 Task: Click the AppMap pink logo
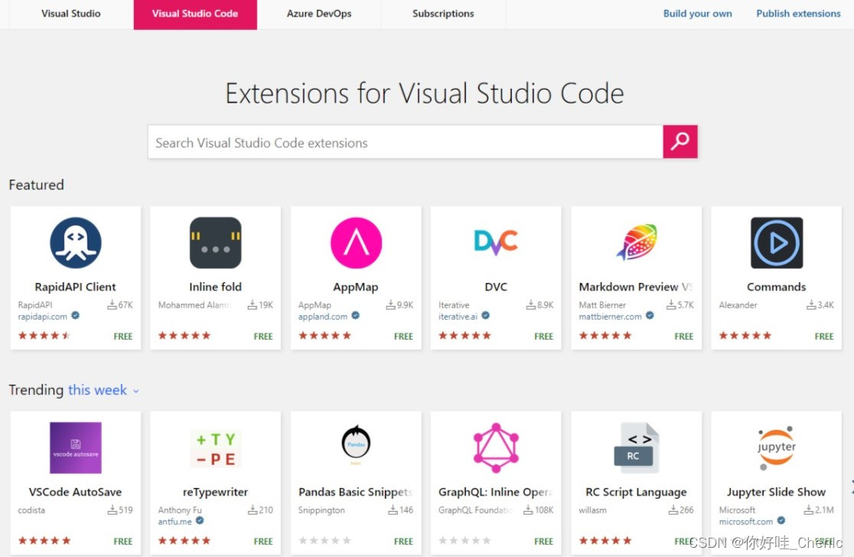click(x=355, y=243)
